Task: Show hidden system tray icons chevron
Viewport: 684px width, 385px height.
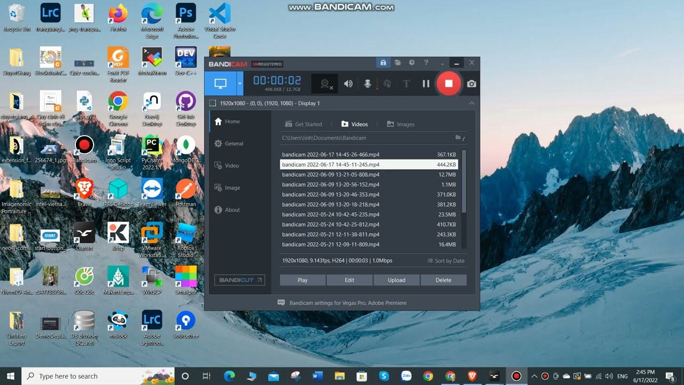Action: pos(533,376)
